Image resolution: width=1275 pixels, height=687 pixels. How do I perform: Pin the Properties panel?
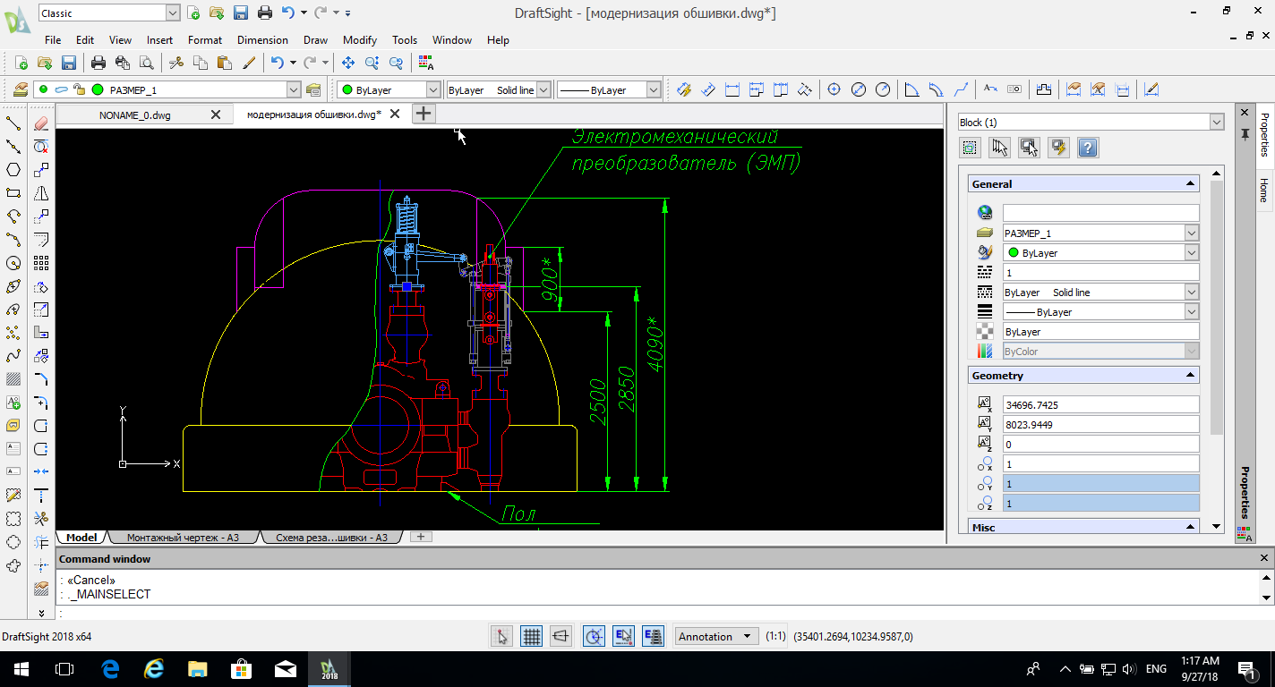coord(1245,134)
